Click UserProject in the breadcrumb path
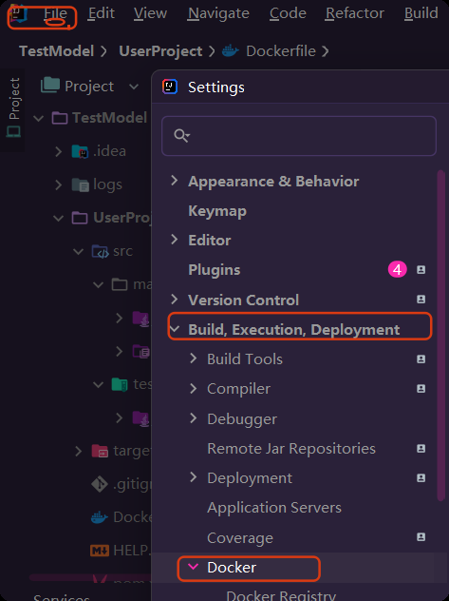 point(160,51)
